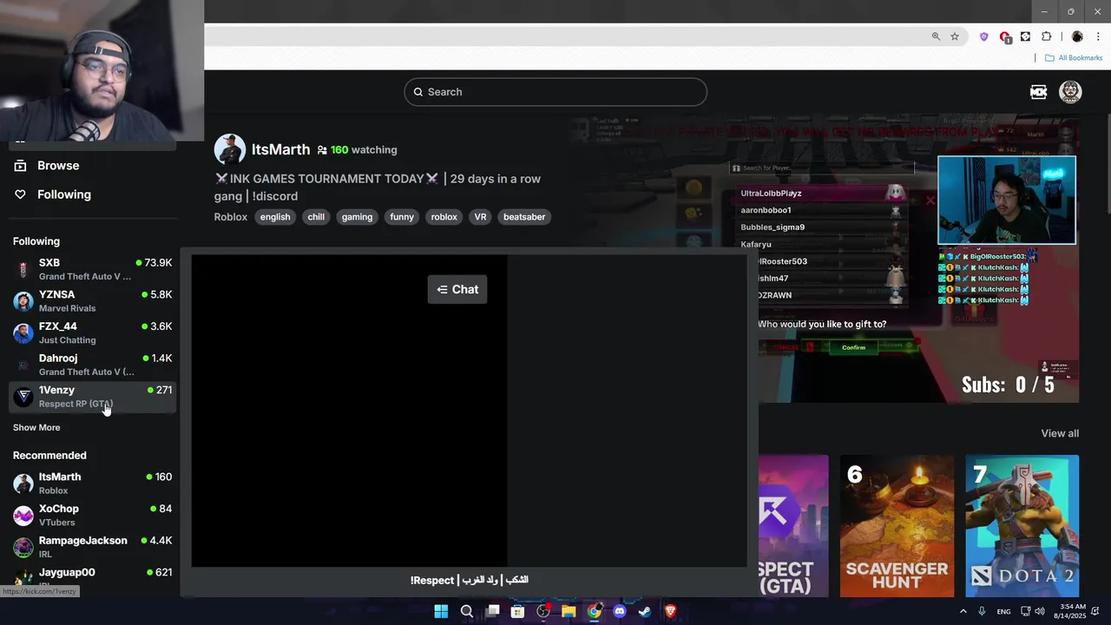
Task: Open Brave browser from taskbar
Action: coord(670,611)
